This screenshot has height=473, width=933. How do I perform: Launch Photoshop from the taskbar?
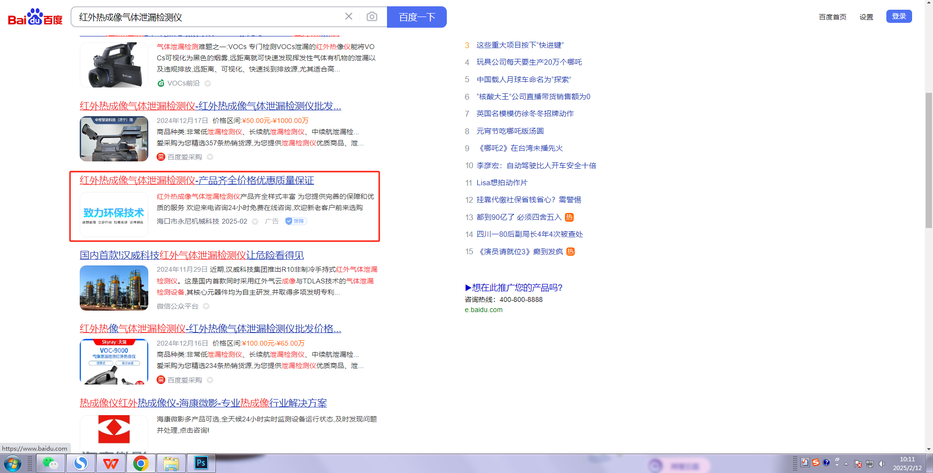tap(201, 463)
